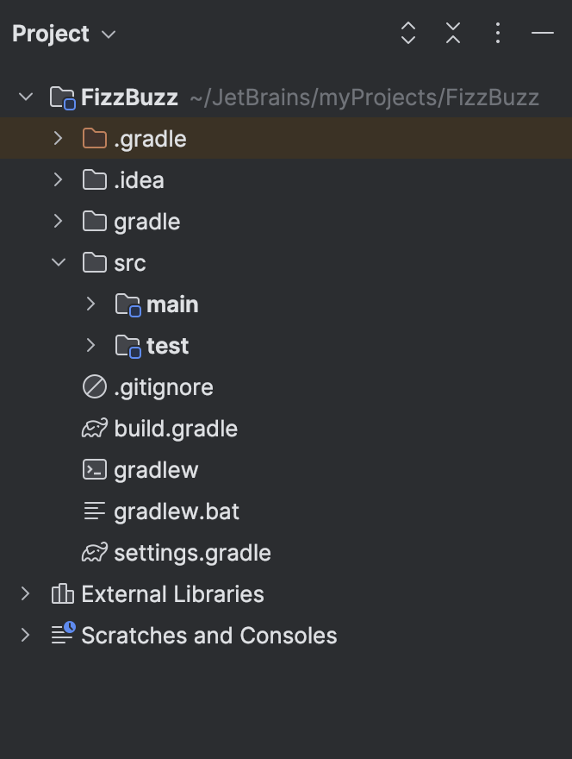Click the Scratches and Consoles icon

tap(61, 635)
